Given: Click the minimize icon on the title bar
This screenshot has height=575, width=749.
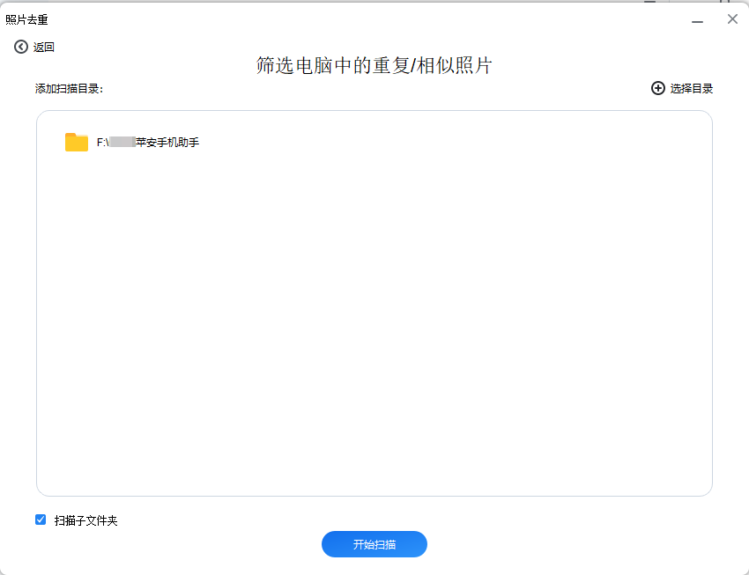Looking at the screenshot, I should click(698, 19).
